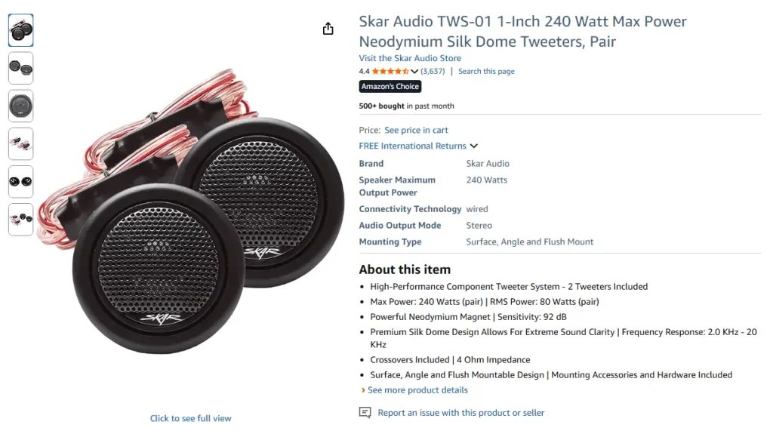This screenshot has width=773, height=434.
Task: Click the Amazon's Choice badge
Action: pos(390,87)
